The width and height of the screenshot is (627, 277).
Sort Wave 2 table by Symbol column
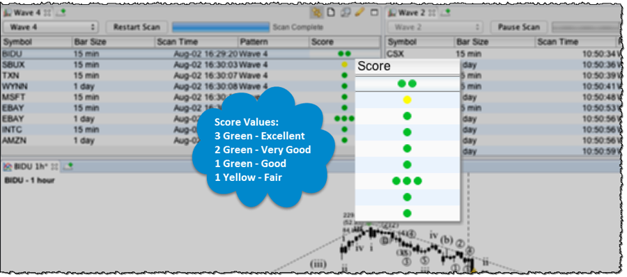(420, 42)
